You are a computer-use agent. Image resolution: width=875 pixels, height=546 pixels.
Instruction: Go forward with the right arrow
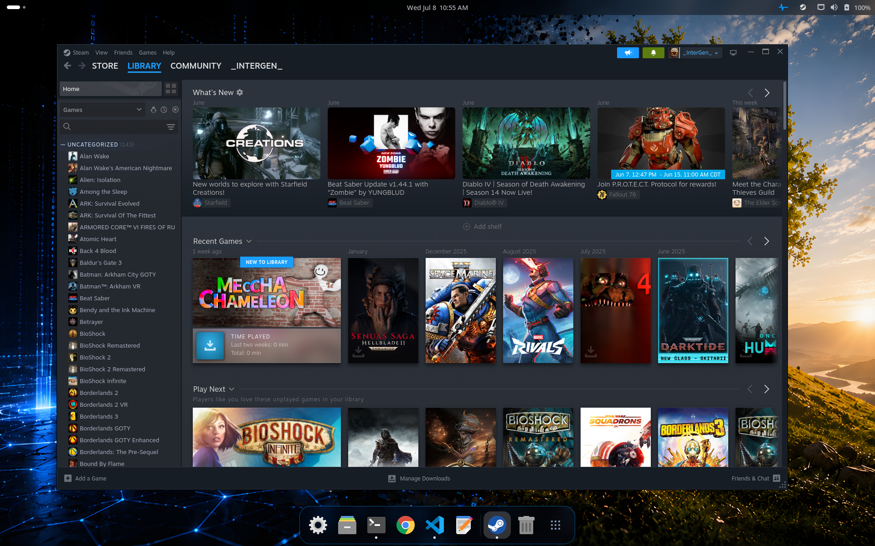pyautogui.click(x=82, y=66)
